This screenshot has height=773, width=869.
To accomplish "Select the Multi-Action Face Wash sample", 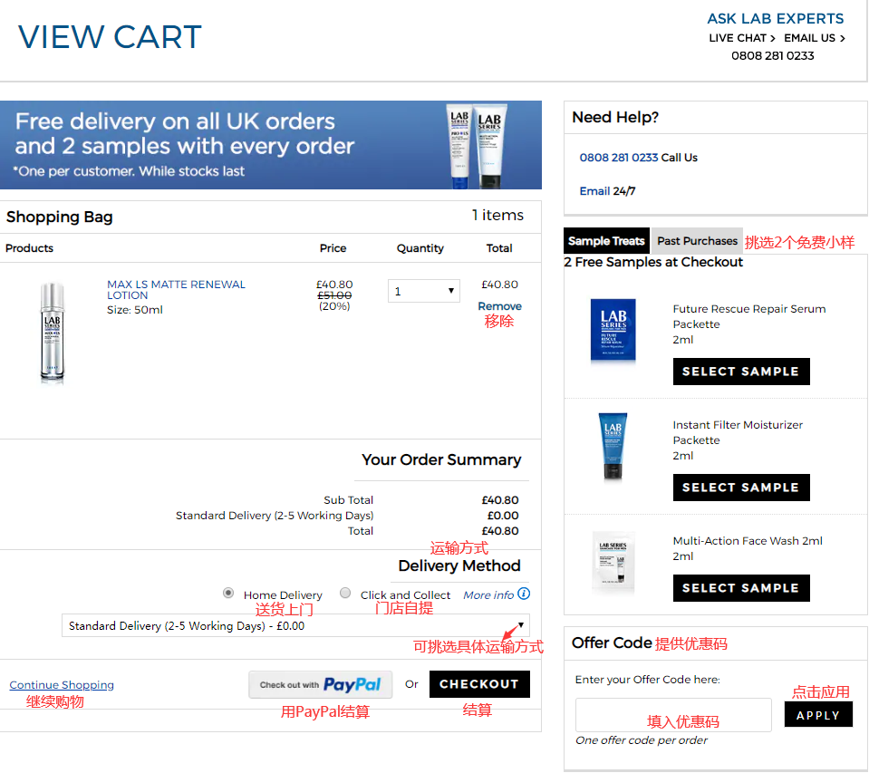I will click(x=741, y=588).
